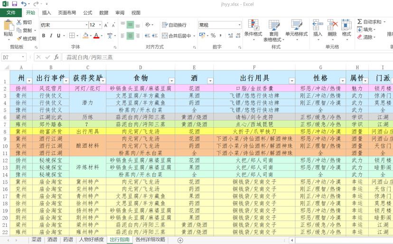Toggle Wrap Text (自动换行)

click(x=175, y=25)
